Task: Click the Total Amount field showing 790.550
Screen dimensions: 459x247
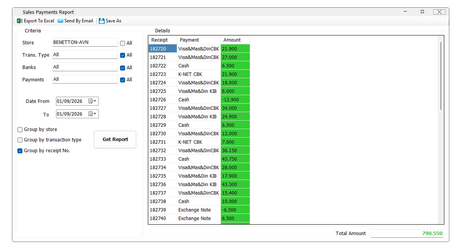Action: tap(407, 233)
